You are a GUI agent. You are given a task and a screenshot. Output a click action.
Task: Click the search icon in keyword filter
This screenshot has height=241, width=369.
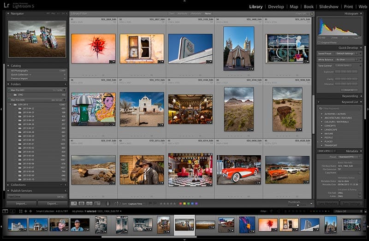pos(321,108)
